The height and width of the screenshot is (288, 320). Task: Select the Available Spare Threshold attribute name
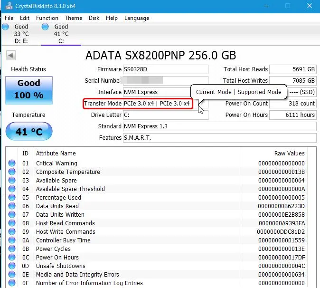70,189
